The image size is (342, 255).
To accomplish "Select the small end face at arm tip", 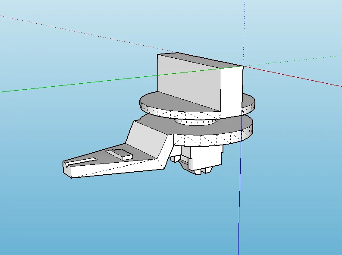I will (x=67, y=170).
